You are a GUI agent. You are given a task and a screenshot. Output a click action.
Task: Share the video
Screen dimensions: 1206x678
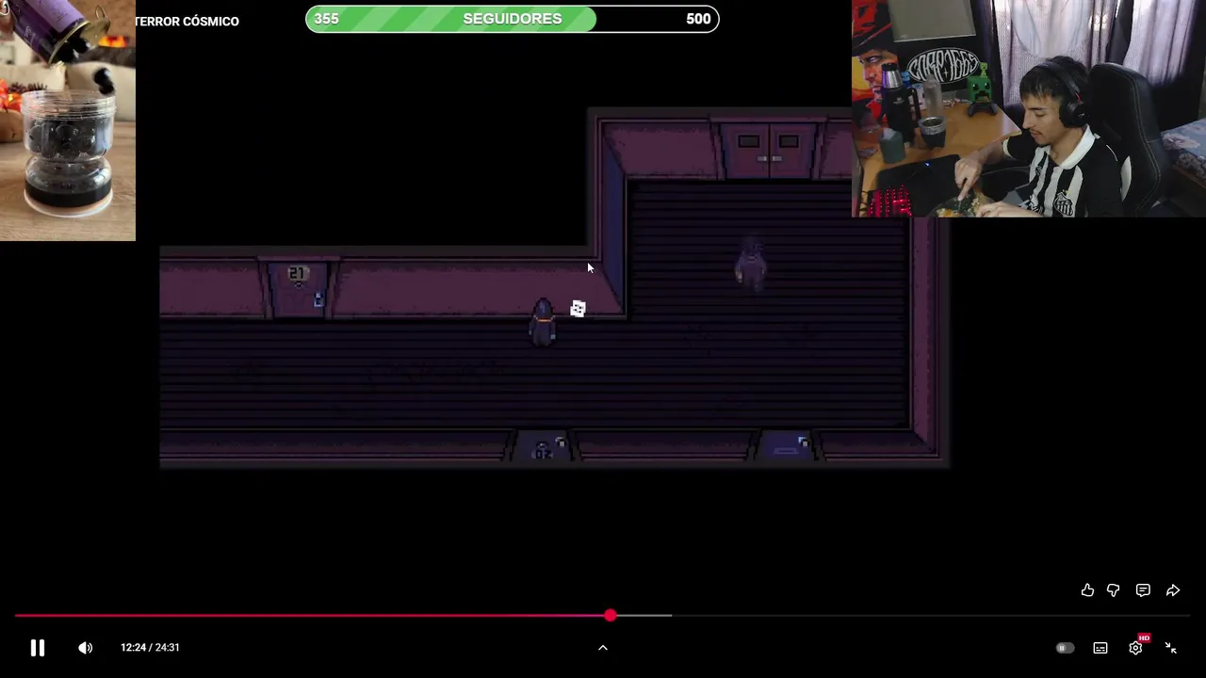point(1173,590)
